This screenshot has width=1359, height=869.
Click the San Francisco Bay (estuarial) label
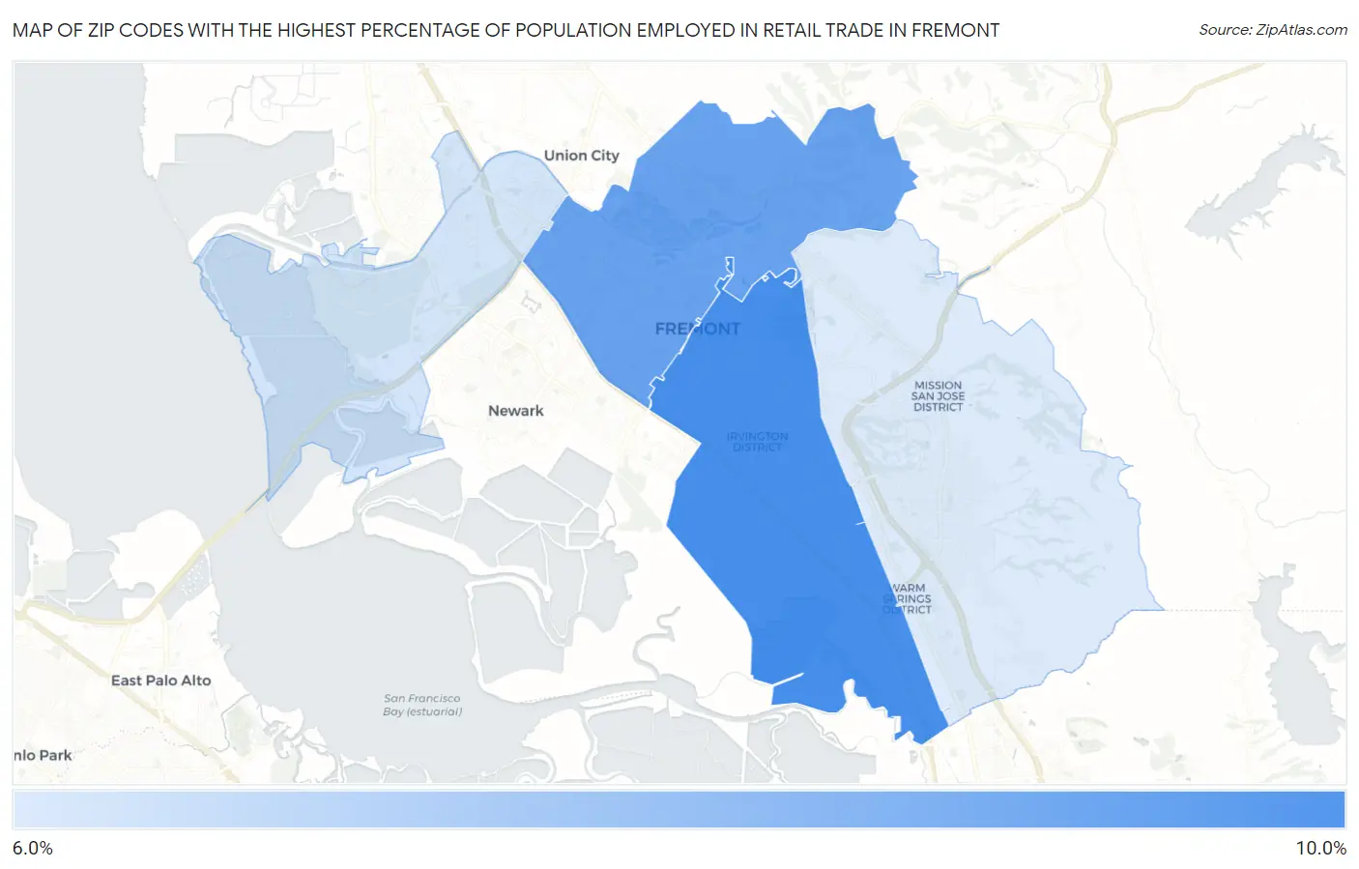tap(422, 705)
